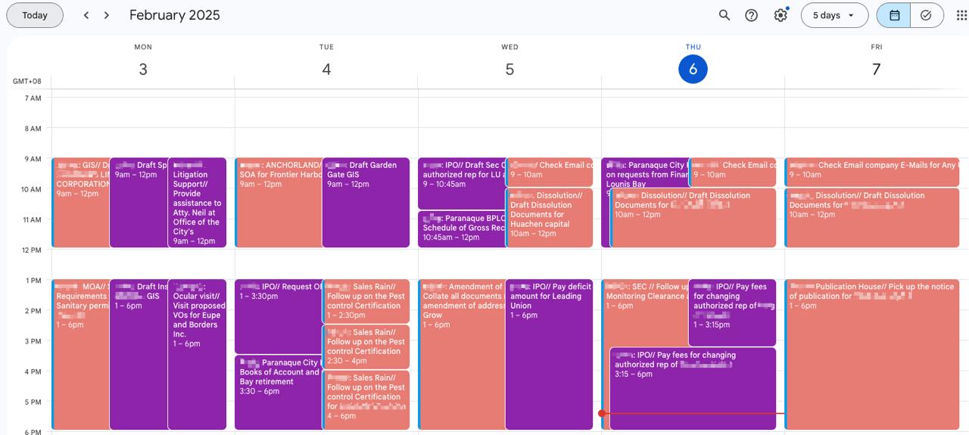The image size is (969, 435).
Task: Switch to Calendar view icon
Action: pos(894,15)
